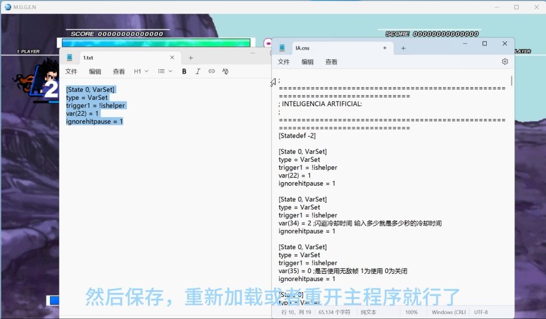The image size is (546, 319).
Task: Click the Notepad app icon in 1.txt window
Action: (69, 58)
